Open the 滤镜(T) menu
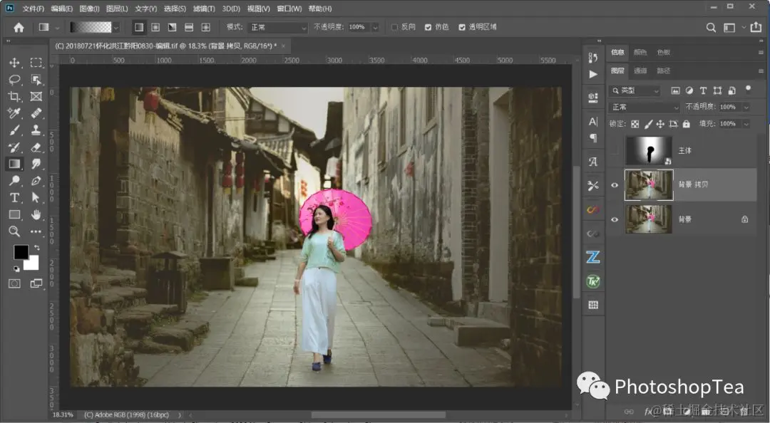 pos(204,9)
